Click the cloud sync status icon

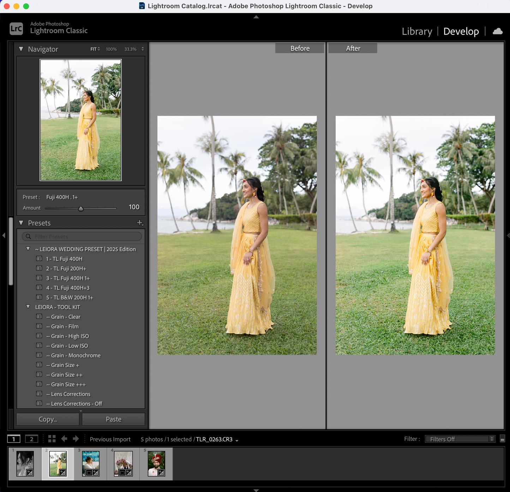[498, 31]
